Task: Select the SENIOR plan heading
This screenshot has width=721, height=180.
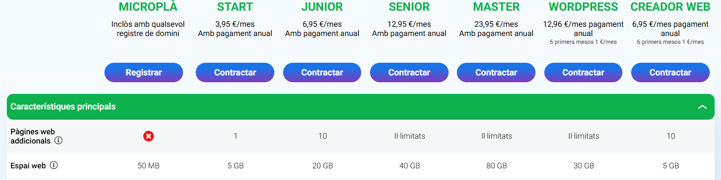Action: 409,7
